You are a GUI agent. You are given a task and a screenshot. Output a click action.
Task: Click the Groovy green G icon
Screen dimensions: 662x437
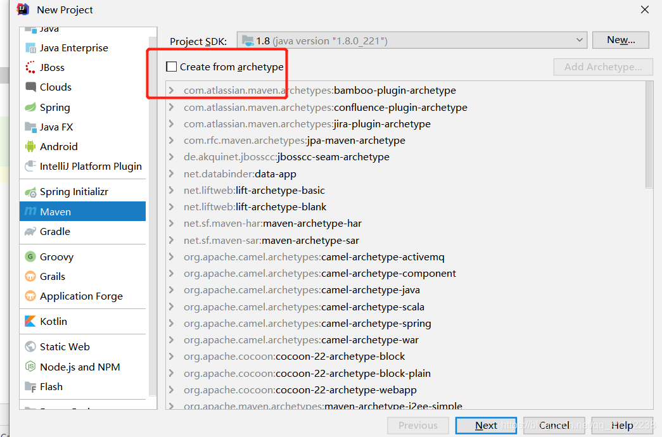30,256
